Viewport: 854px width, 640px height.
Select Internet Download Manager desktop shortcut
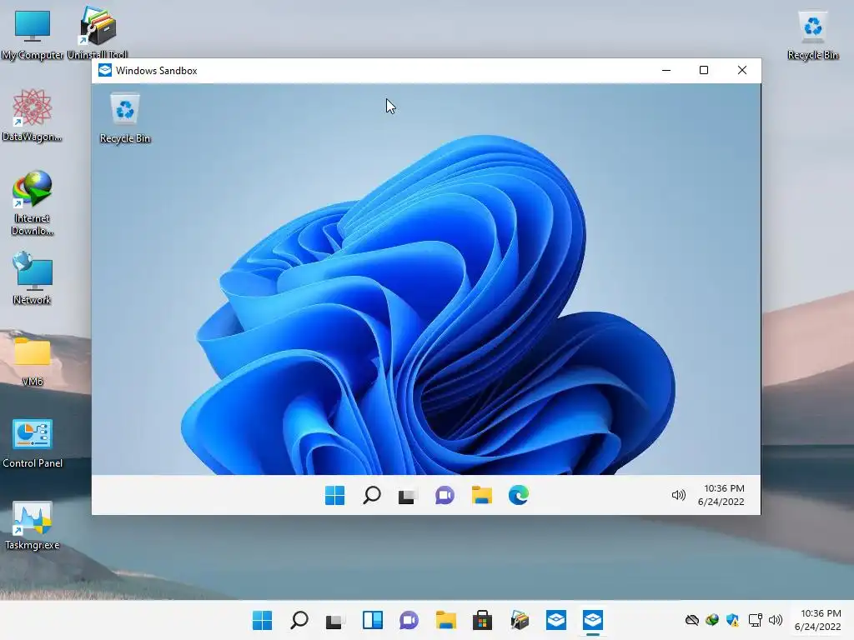point(33,203)
